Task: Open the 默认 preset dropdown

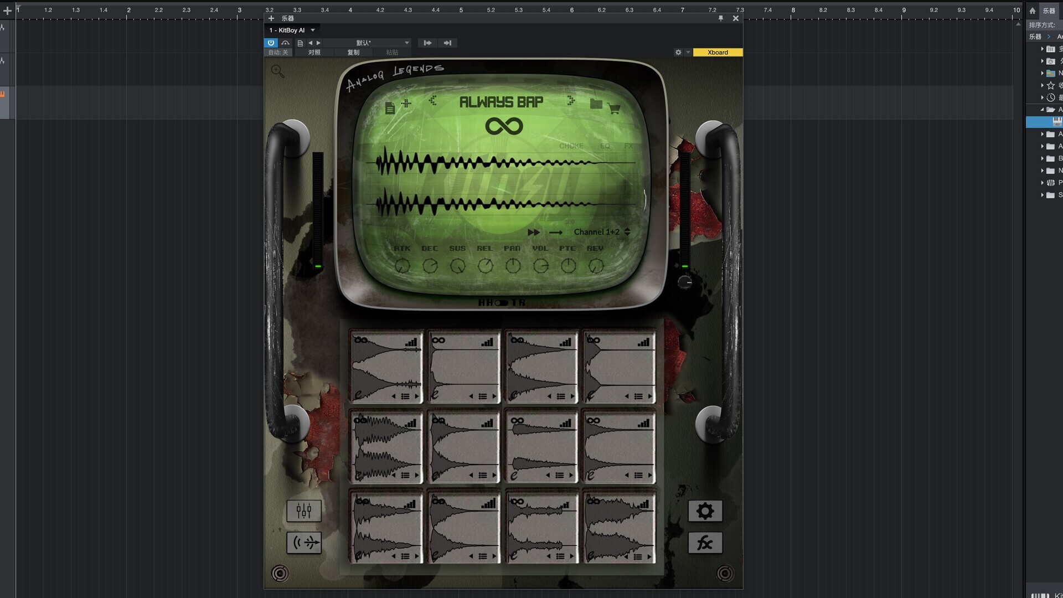Action: tap(368, 43)
